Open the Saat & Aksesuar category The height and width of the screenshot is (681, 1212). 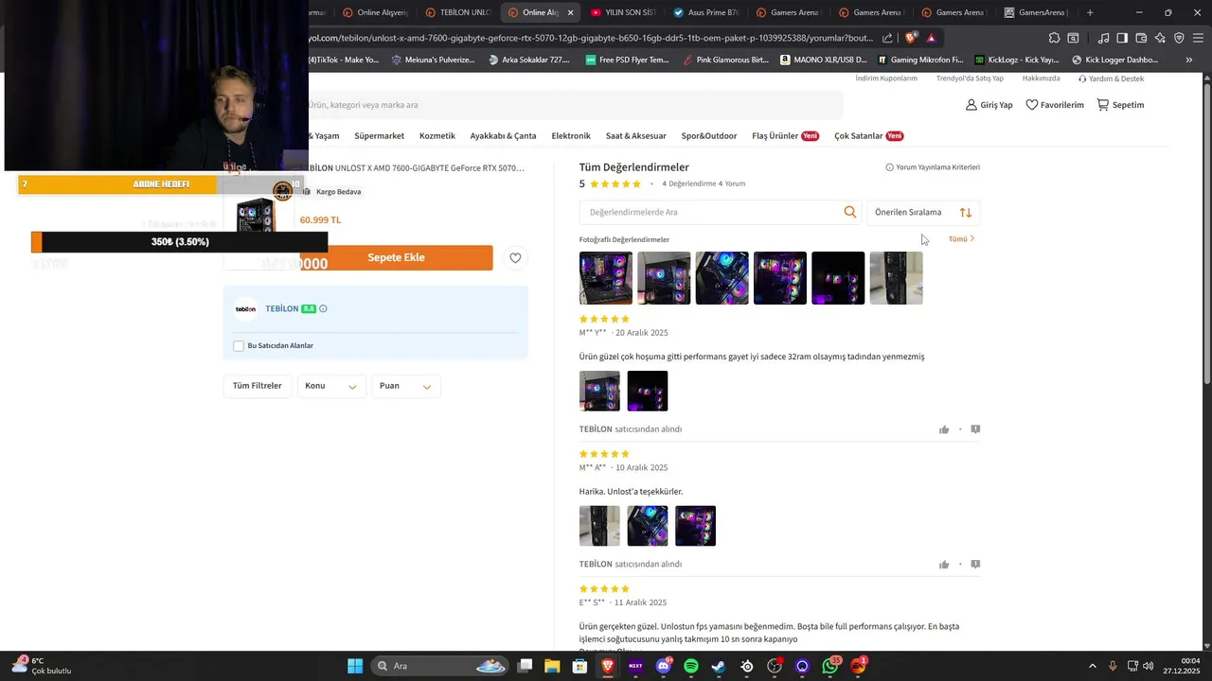tap(636, 136)
